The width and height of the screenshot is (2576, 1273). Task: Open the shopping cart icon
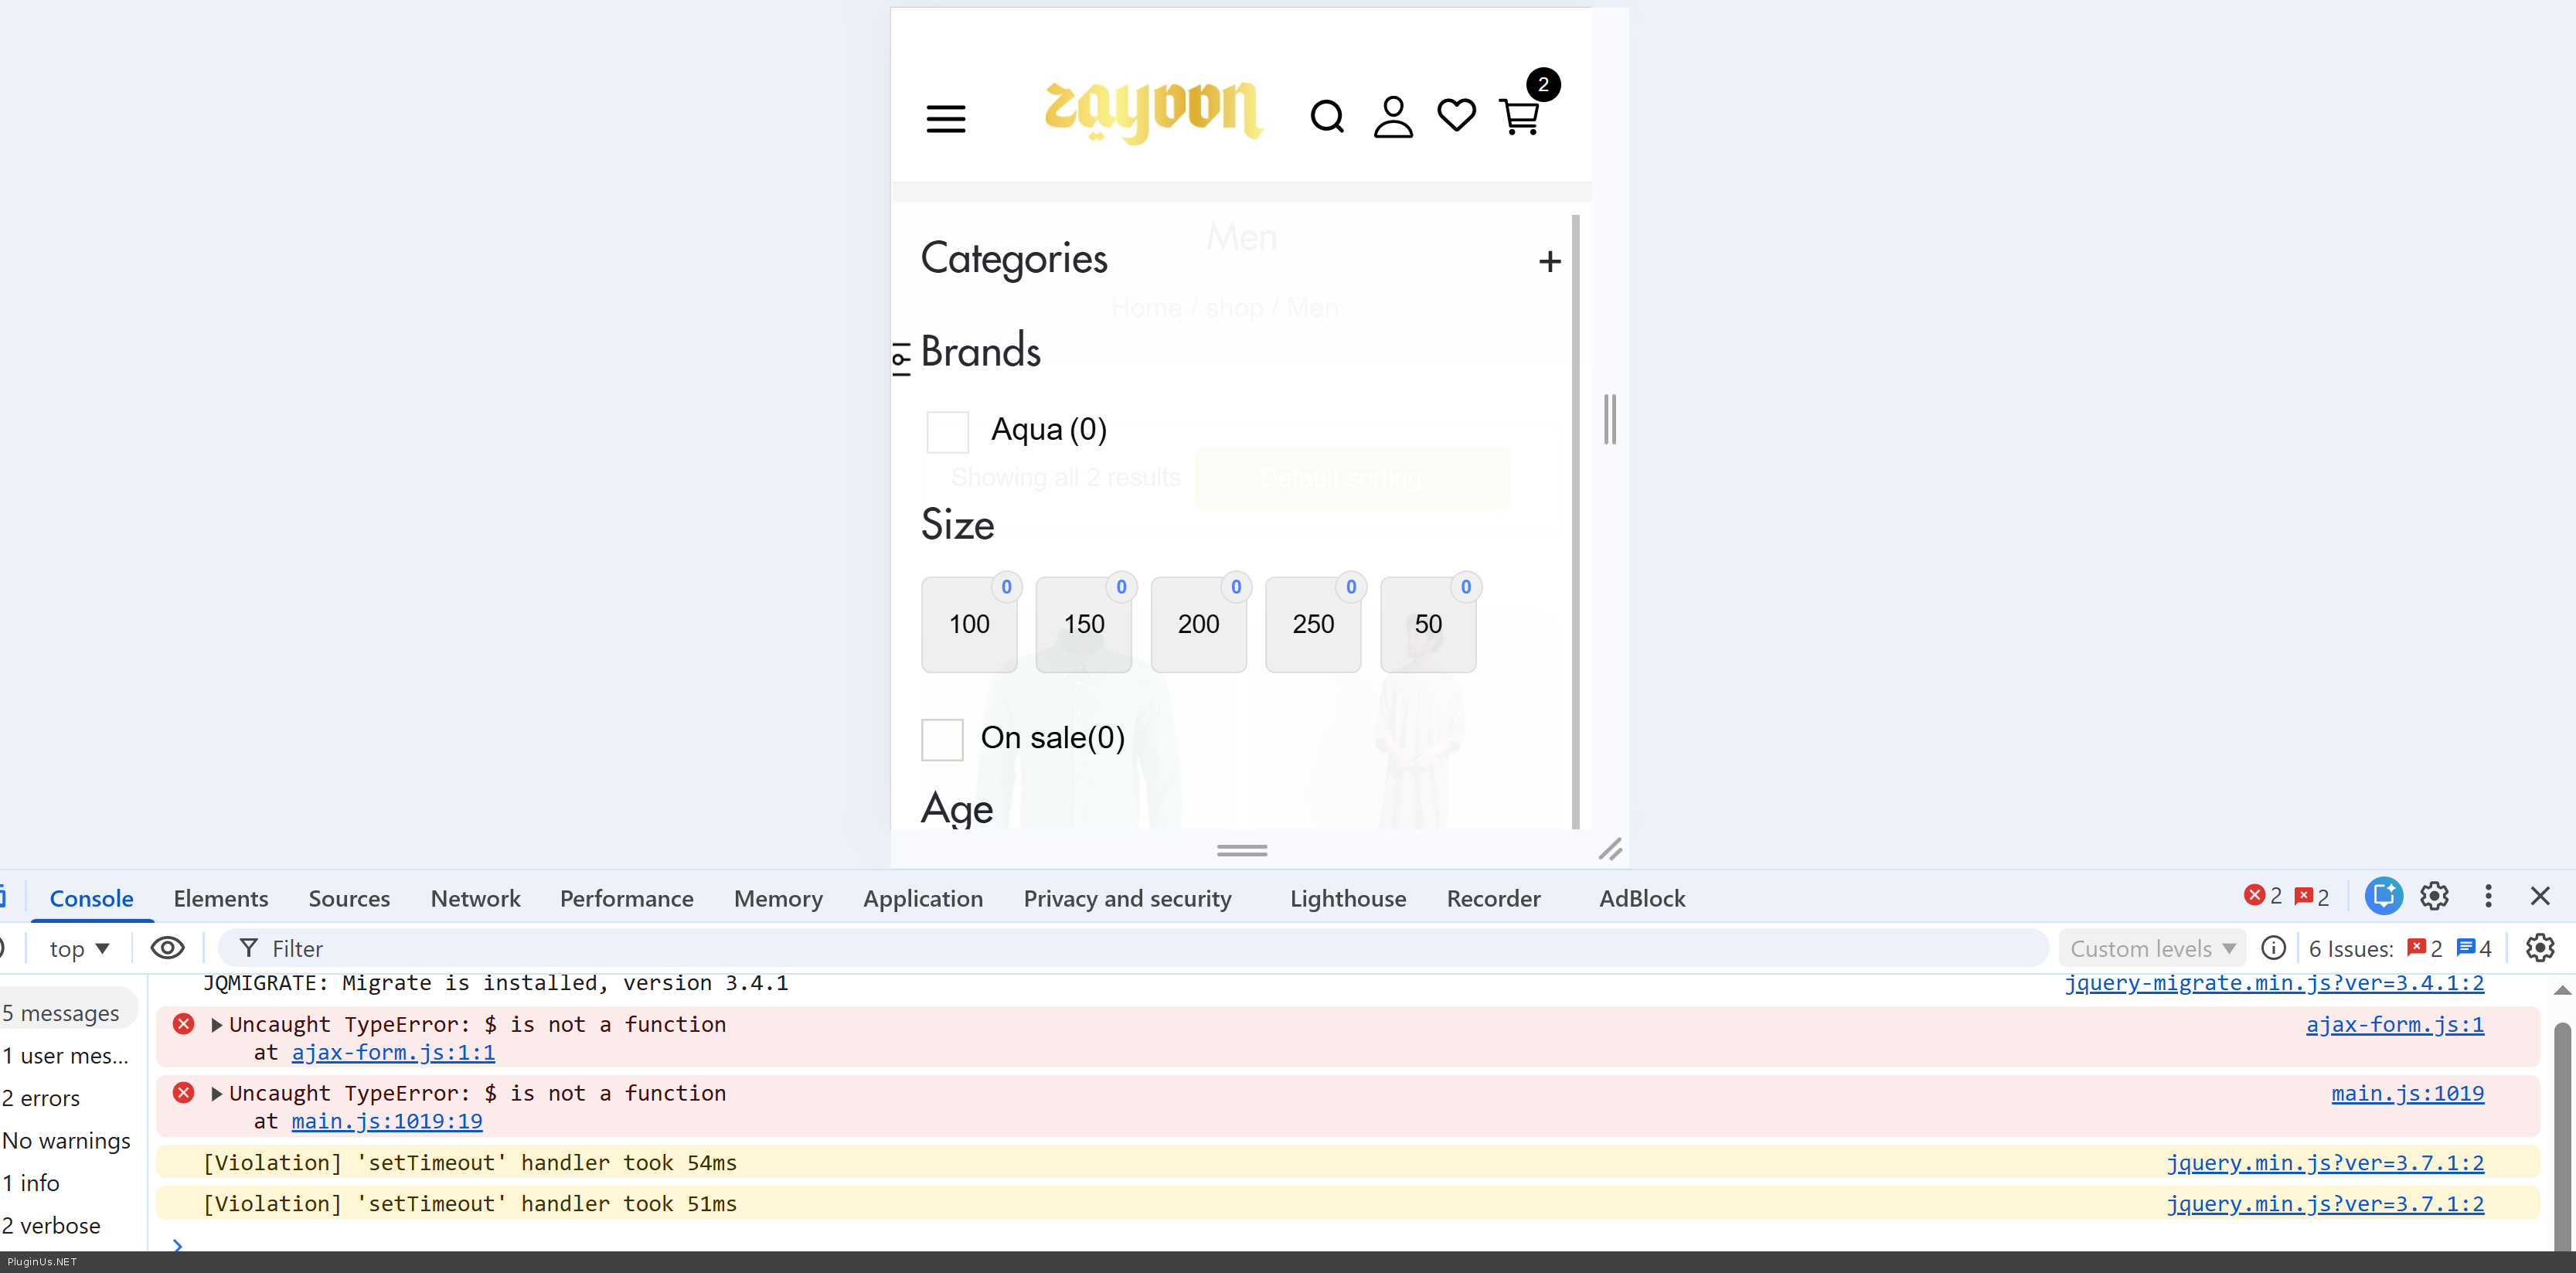[1519, 117]
